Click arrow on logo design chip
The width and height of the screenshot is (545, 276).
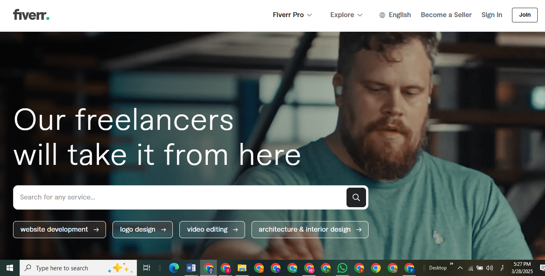(163, 230)
